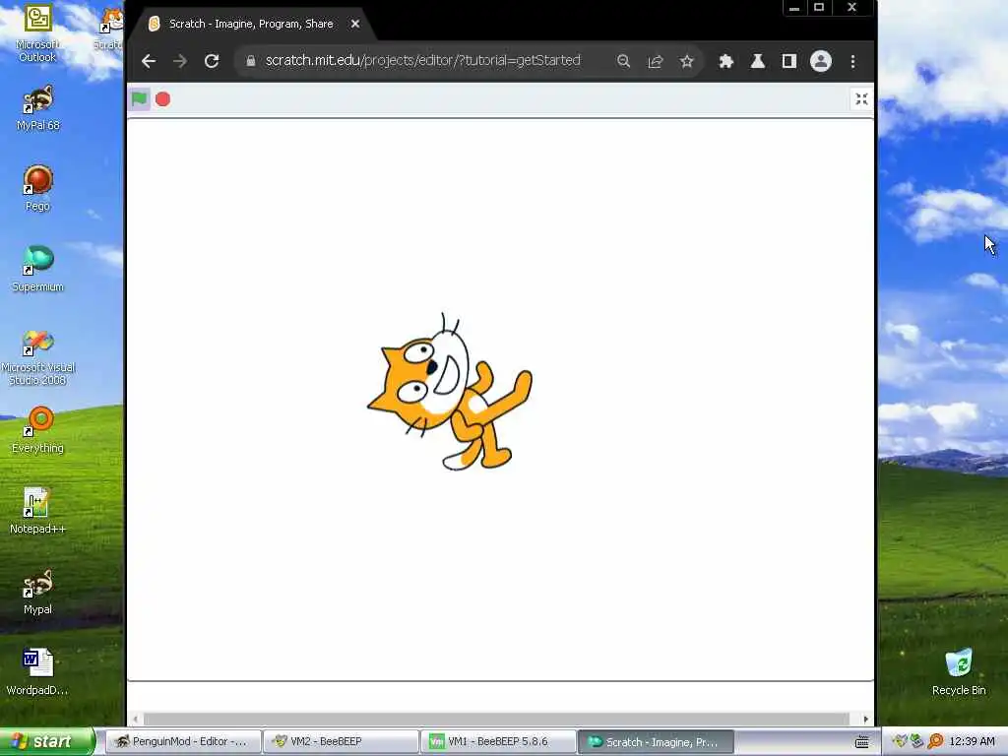The height and width of the screenshot is (756, 1008).
Task: Switch to VM2 - BeeBEEP taskbar button
Action: coord(341,741)
